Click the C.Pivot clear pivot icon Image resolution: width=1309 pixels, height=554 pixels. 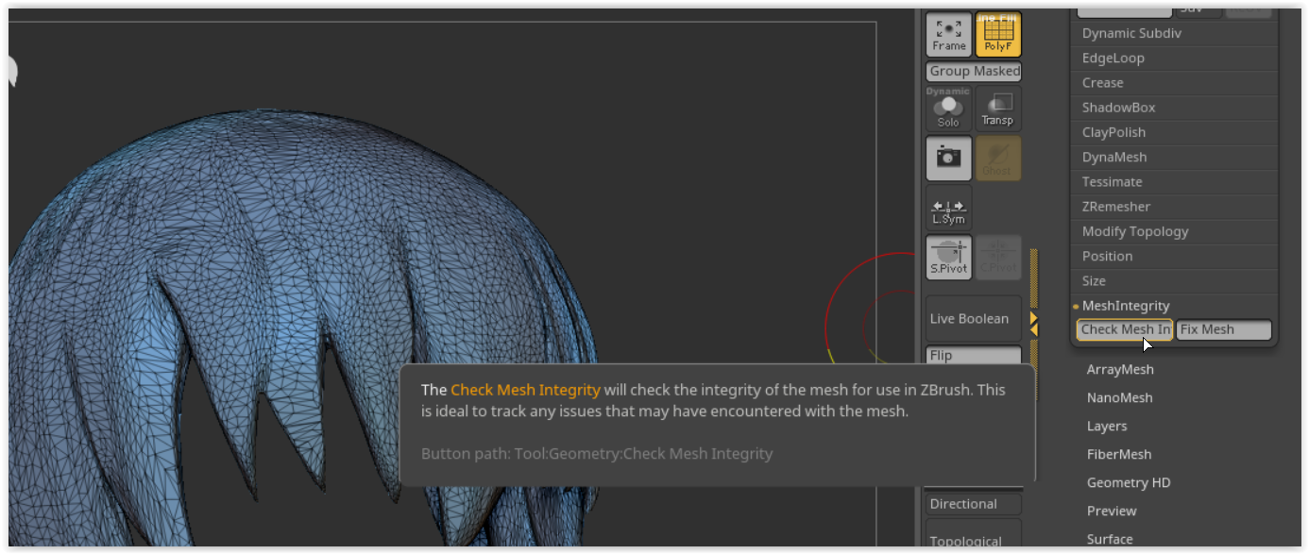(x=998, y=258)
